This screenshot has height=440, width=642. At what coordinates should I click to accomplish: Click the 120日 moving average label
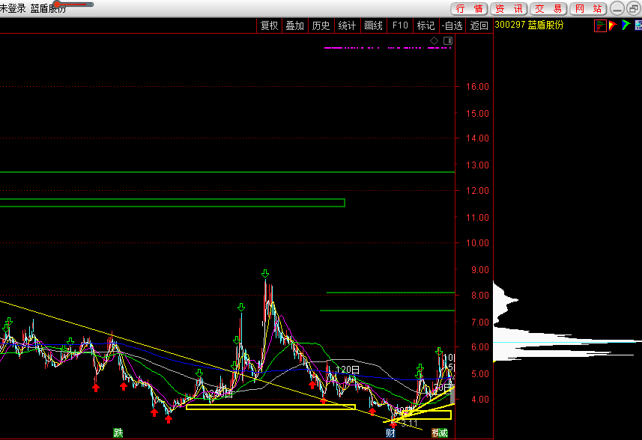tap(348, 370)
